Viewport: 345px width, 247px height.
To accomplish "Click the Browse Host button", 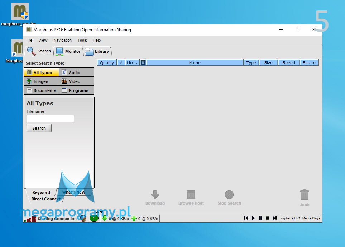I will coord(191,197).
